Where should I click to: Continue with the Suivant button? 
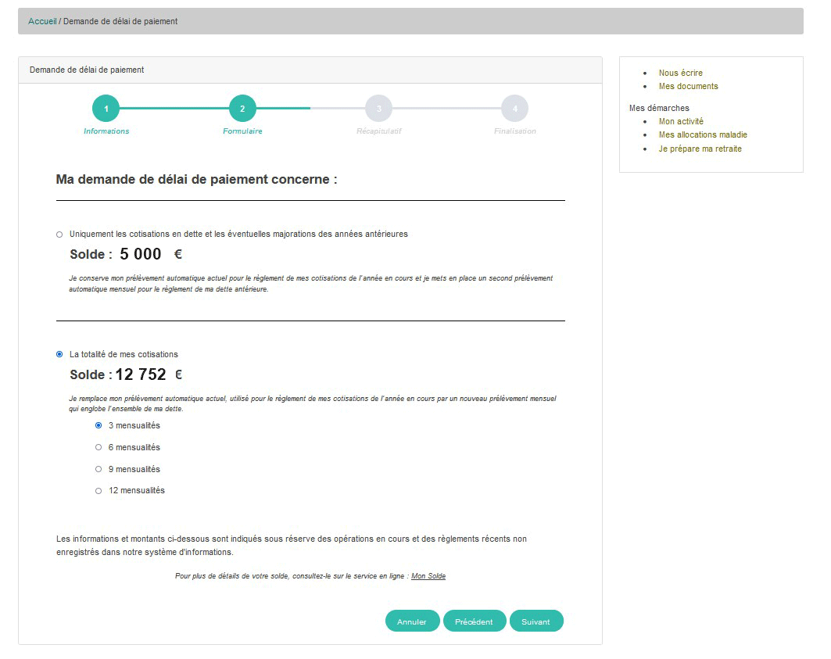click(x=535, y=621)
